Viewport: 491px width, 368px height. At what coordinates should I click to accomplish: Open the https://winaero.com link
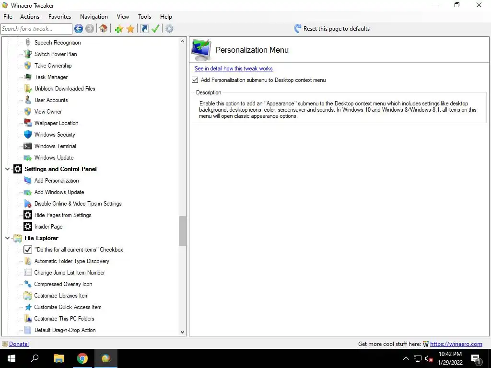click(x=456, y=344)
